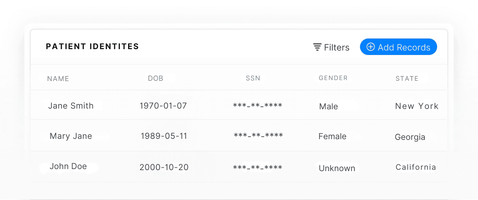Click the Filters label
The width and height of the screenshot is (478, 200).
[337, 47]
